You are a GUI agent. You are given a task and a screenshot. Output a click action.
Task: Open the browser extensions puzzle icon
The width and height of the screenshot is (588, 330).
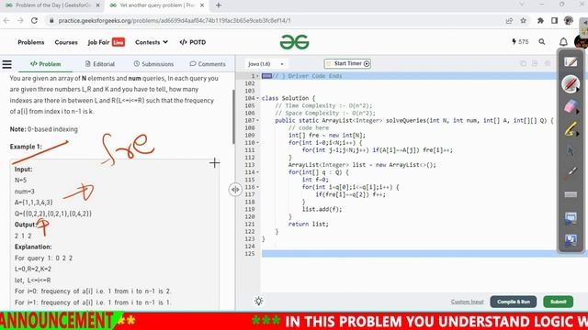pyautogui.click(x=540, y=20)
